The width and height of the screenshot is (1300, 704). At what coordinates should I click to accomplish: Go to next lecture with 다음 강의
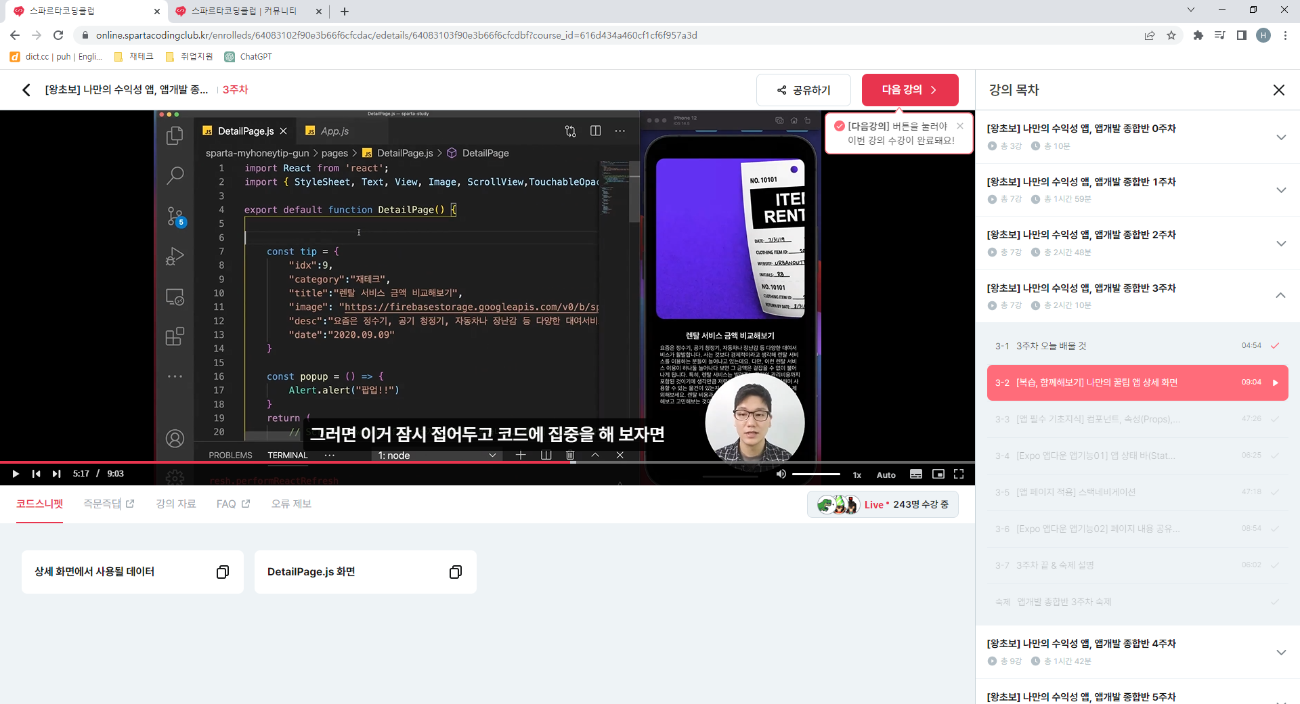click(909, 90)
